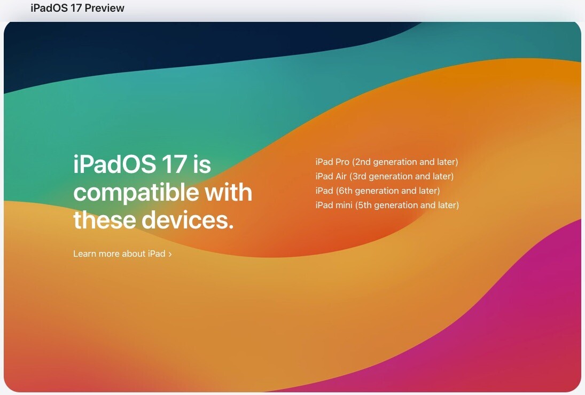Click the iPadOS 17 Preview page title
This screenshot has height=395, width=585.
[77, 8]
